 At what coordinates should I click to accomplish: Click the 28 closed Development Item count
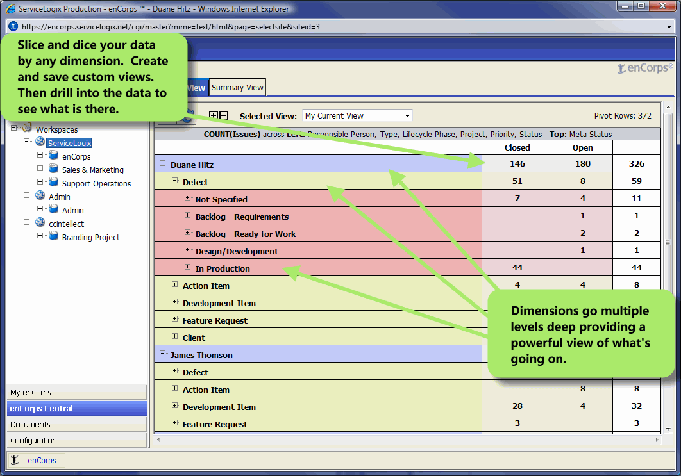517,406
